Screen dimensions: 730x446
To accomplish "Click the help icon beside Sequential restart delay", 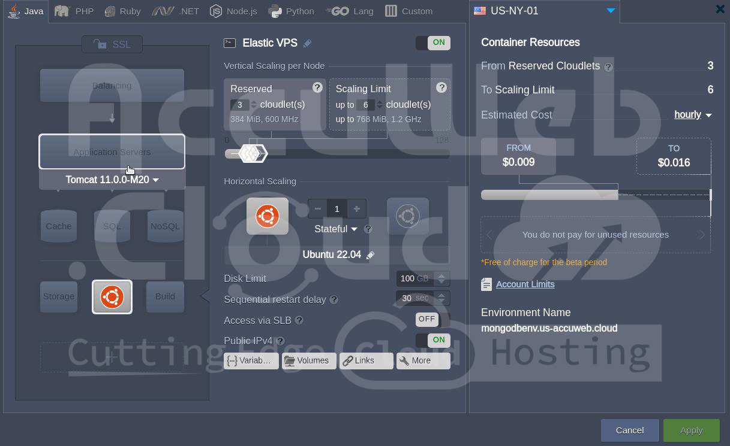I will click(x=334, y=299).
